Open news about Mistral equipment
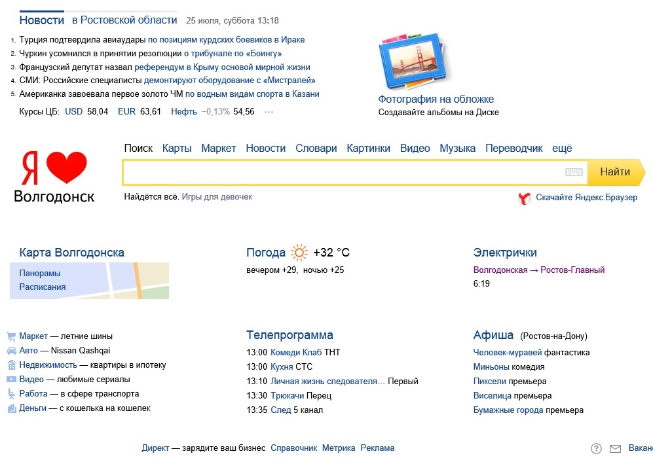The image size is (653, 462). point(229,80)
